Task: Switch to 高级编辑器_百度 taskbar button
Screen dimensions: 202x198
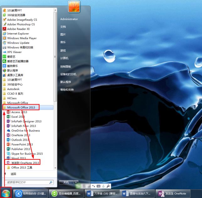Action: tap(66, 193)
